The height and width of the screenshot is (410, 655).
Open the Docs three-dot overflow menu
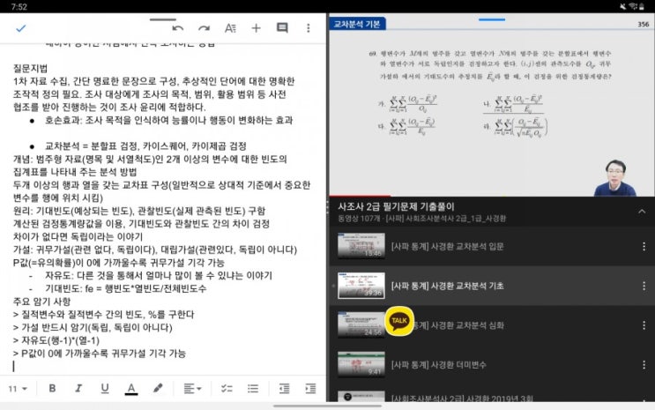(x=309, y=28)
